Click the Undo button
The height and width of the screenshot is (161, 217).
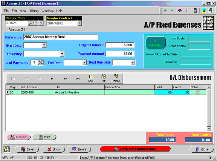[53, 149]
